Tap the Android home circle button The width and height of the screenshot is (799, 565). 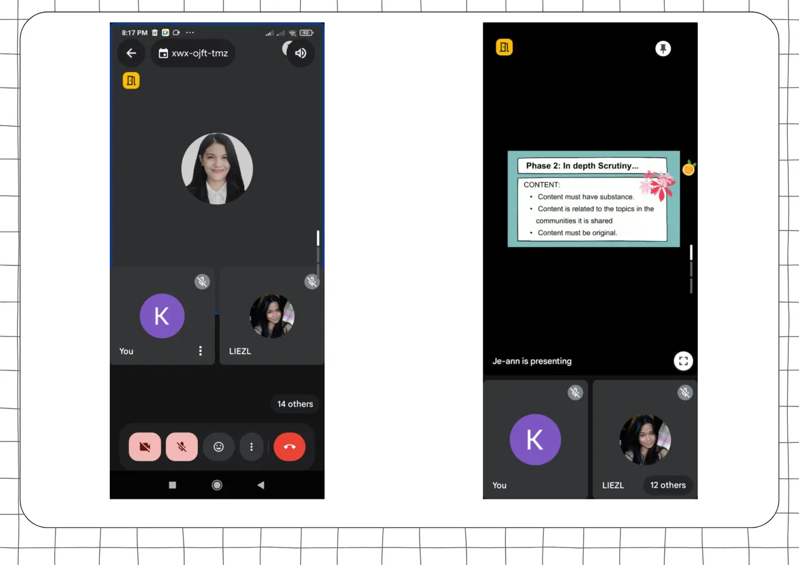217,485
